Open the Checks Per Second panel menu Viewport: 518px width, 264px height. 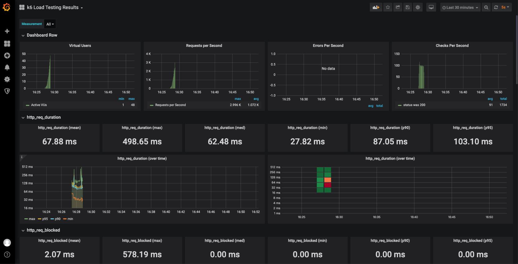(452, 46)
